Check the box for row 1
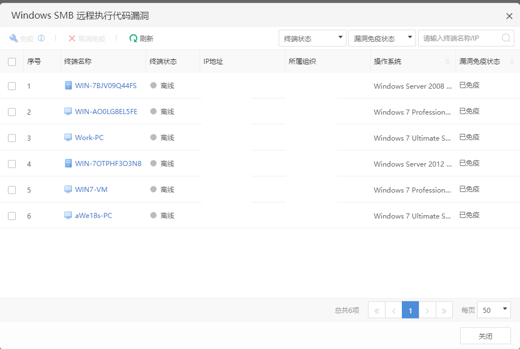 (12, 86)
